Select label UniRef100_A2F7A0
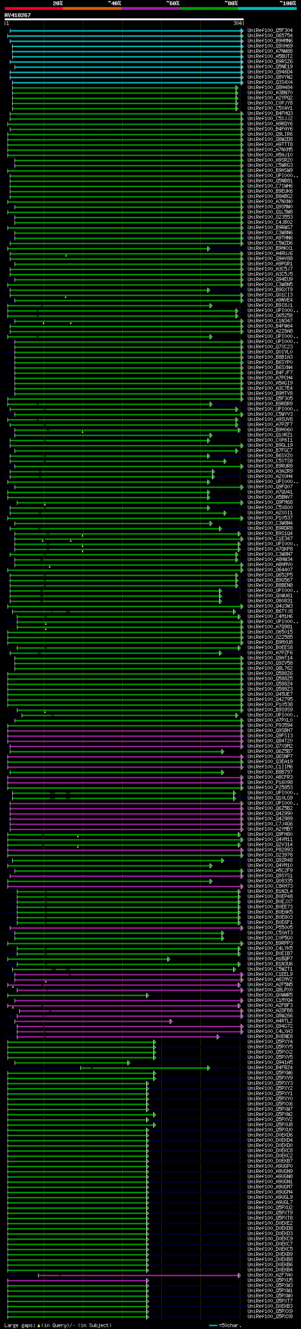 click(x=270, y=1275)
